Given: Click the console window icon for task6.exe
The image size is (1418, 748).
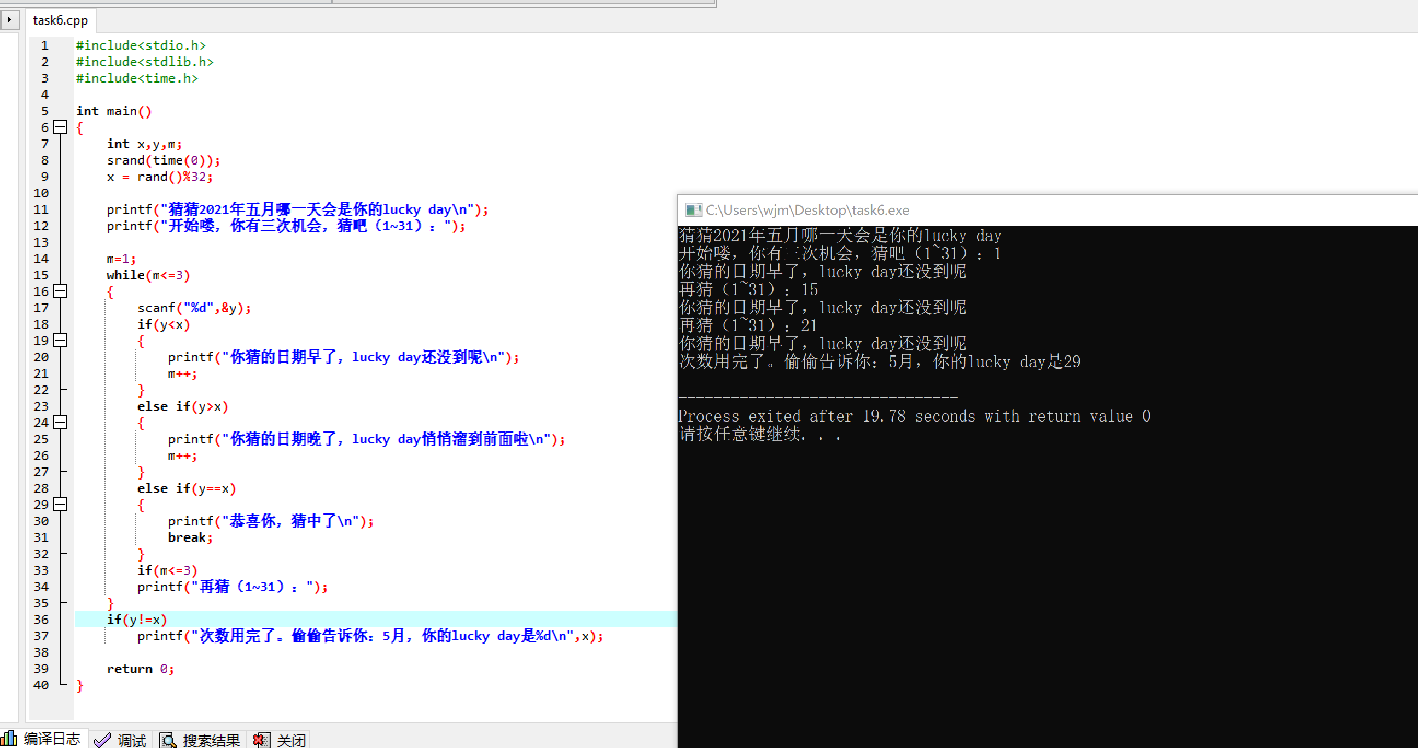Looking at the screenshot, I should click(693, 210).
